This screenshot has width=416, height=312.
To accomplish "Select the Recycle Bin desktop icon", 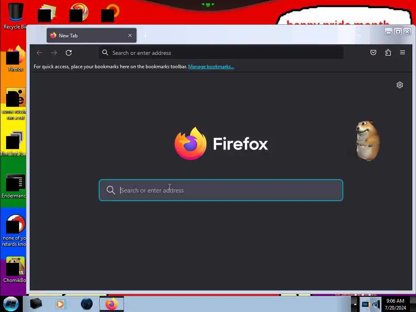I will [15, 15].
